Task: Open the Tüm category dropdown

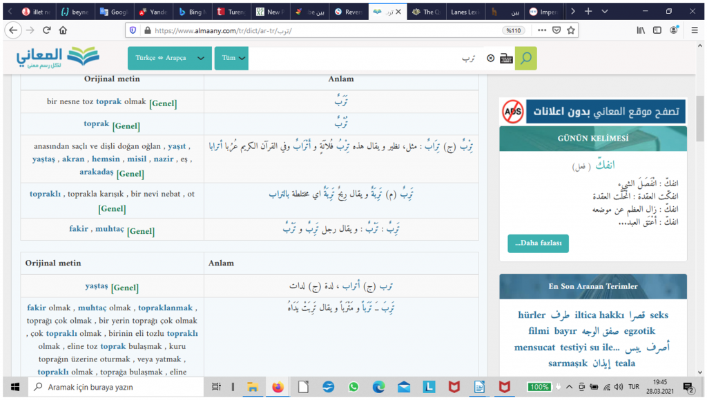Action: (233, 59)
